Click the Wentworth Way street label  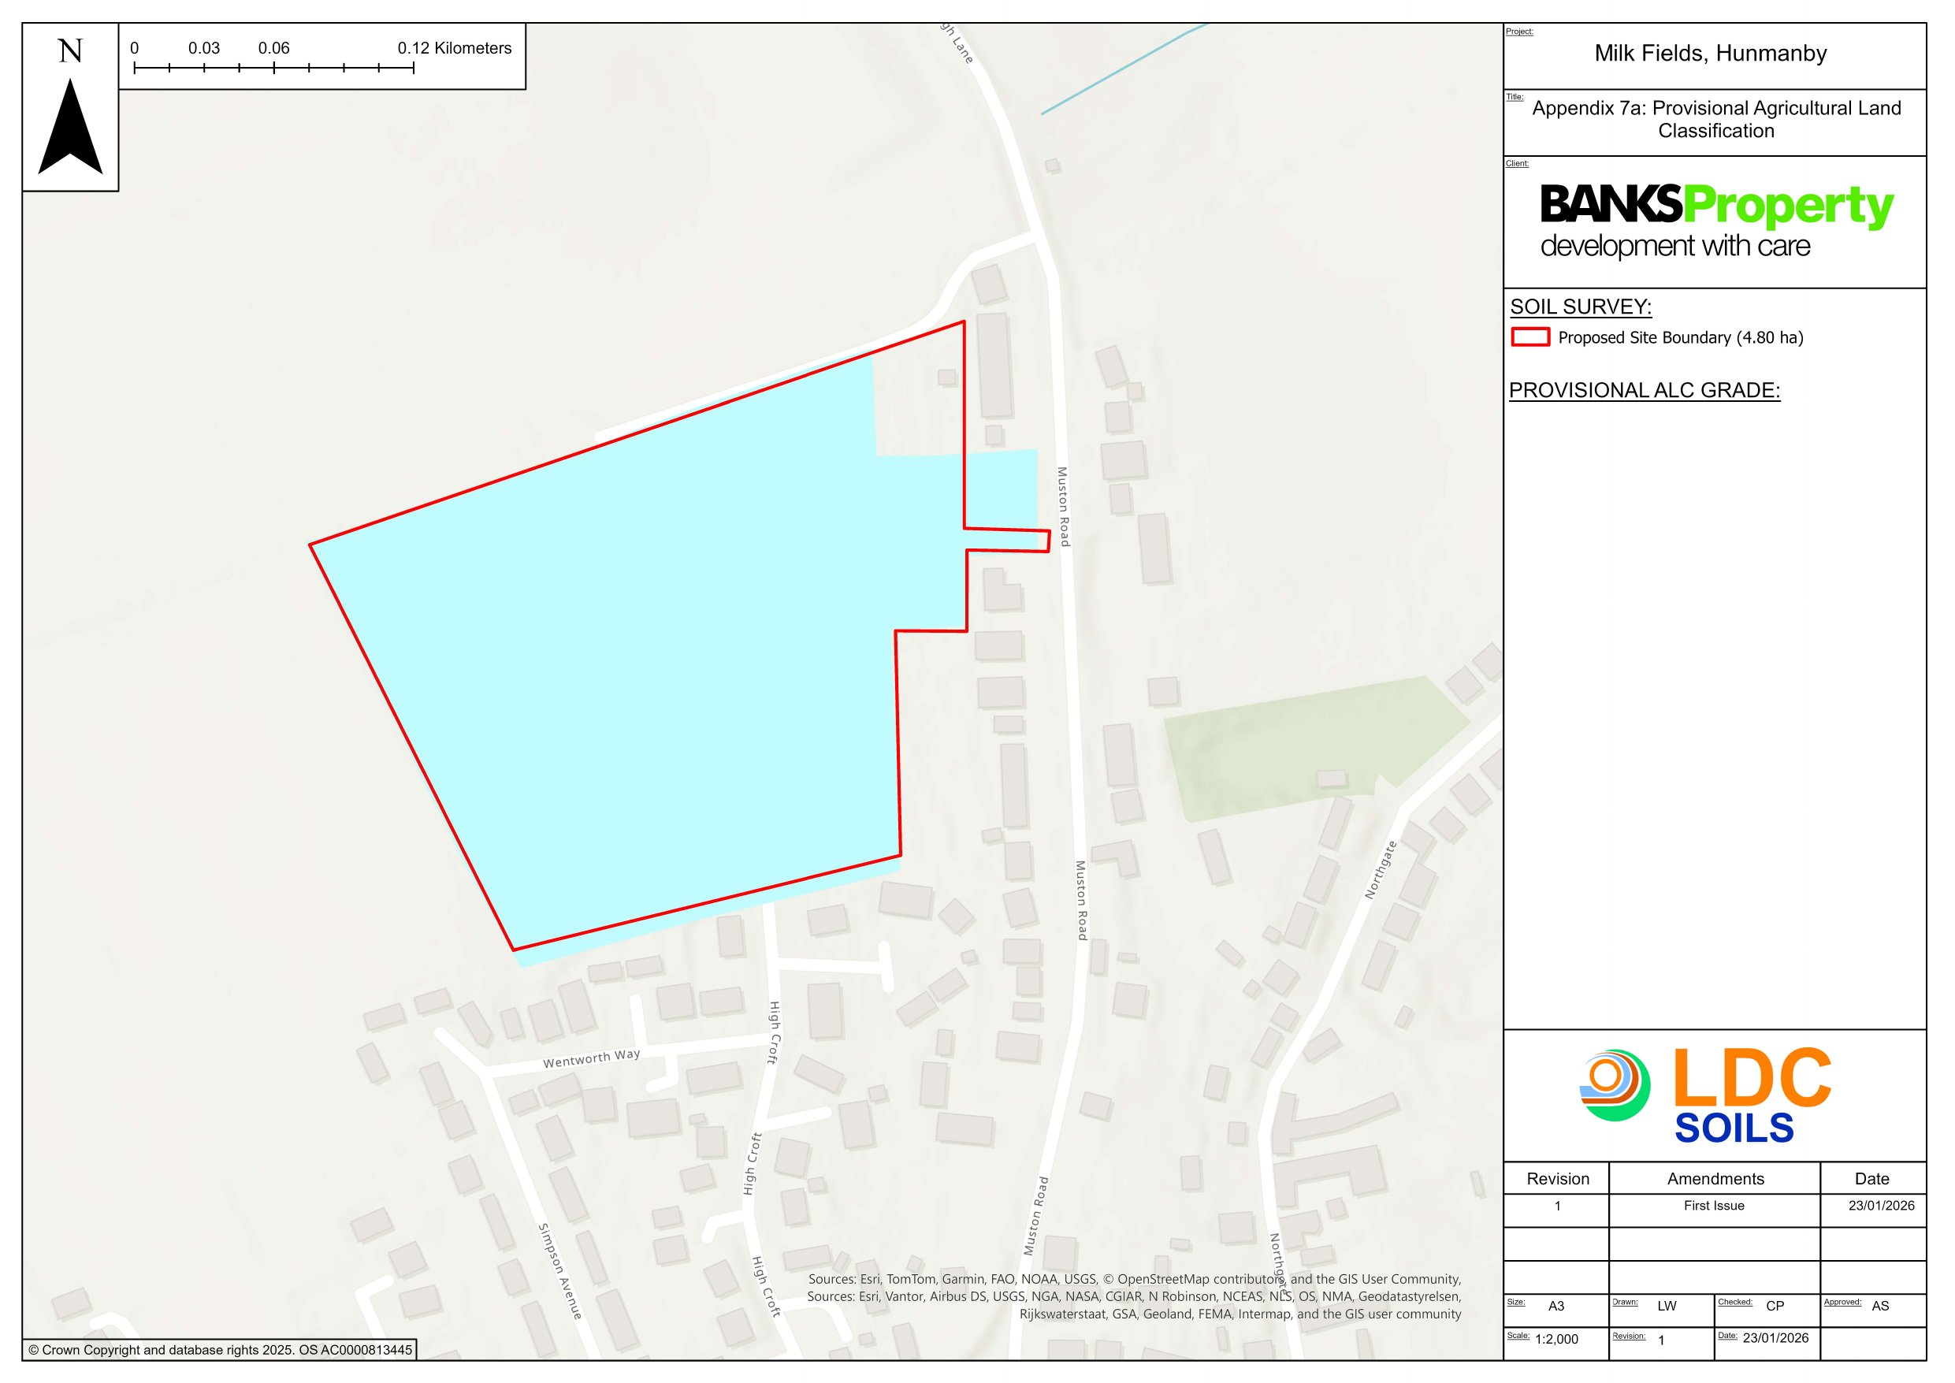tap(591, 1058)
